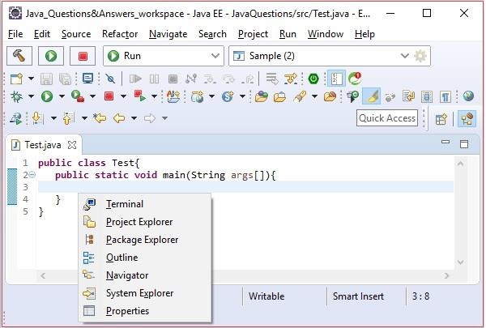
Task: Open the Refactor menu
Action: 120,34
